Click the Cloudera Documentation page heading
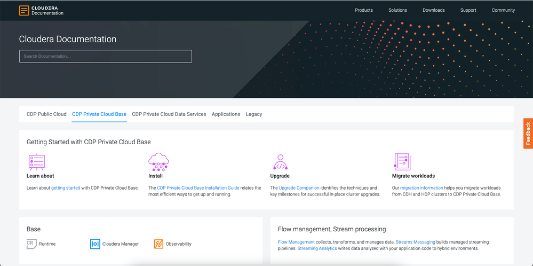The image size is (533, 266). (x=68, y=39)
